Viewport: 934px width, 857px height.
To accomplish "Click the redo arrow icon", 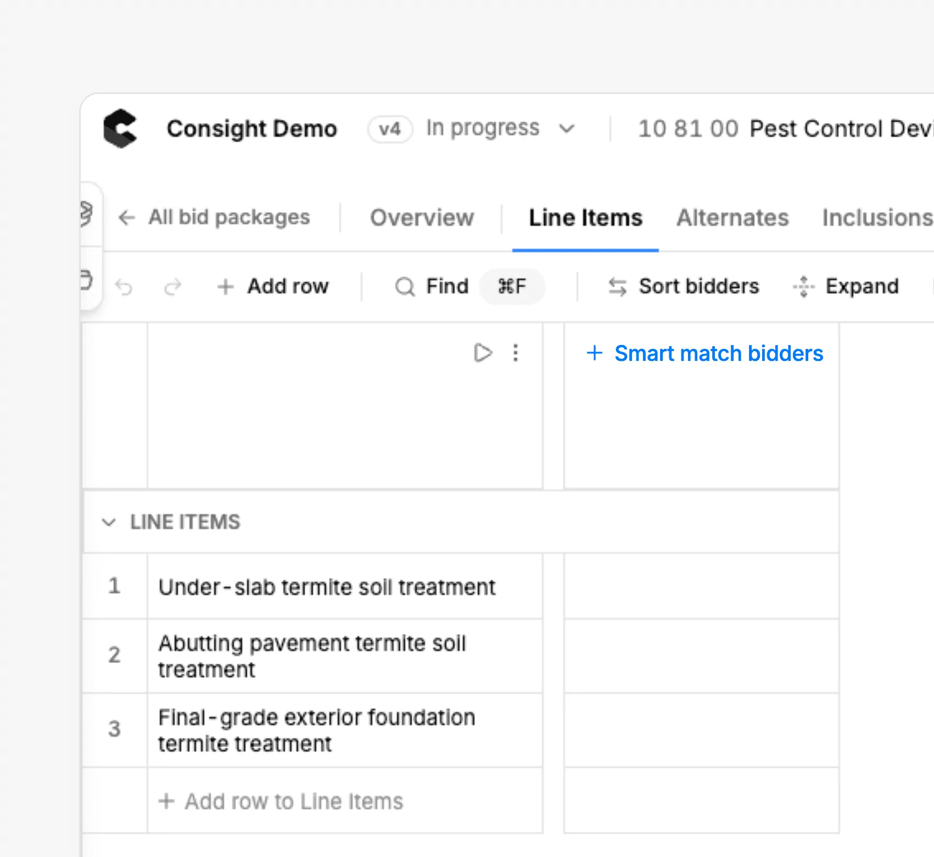I will [x=173, y=287].
